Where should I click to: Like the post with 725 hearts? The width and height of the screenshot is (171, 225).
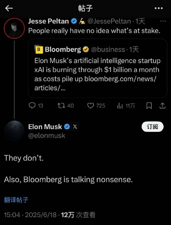coord(96,106)
